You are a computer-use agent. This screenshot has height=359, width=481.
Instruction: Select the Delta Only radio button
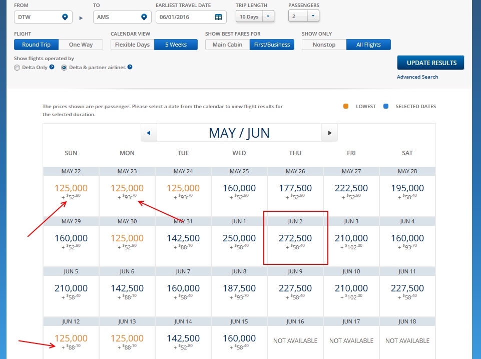(17, 68)
